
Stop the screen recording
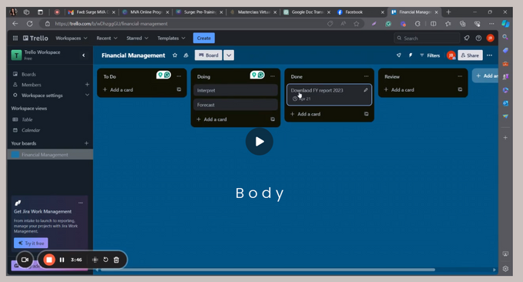[49, 260]
